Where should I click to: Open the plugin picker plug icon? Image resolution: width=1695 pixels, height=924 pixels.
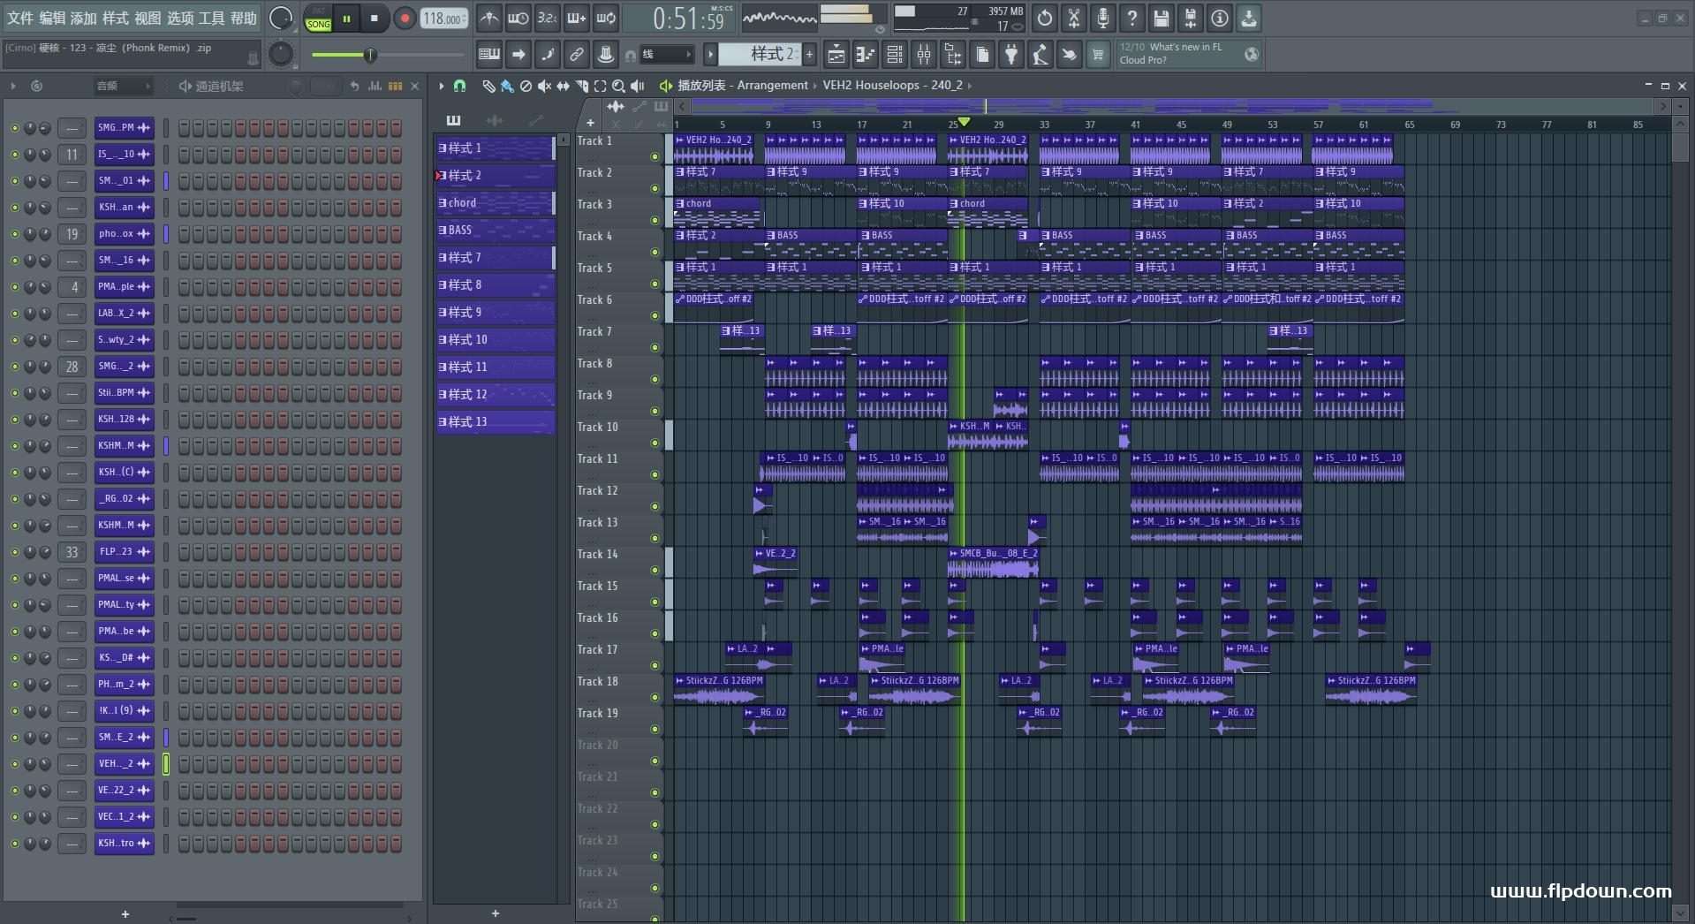tap(1011, 55)
